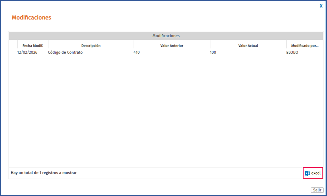Screen dimensions: 327x196
Task: Select the date cell 12/02/2026
Action: [x=27, y=52]
